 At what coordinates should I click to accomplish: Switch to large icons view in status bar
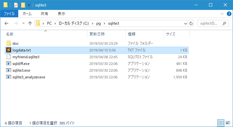pos(228,123)
